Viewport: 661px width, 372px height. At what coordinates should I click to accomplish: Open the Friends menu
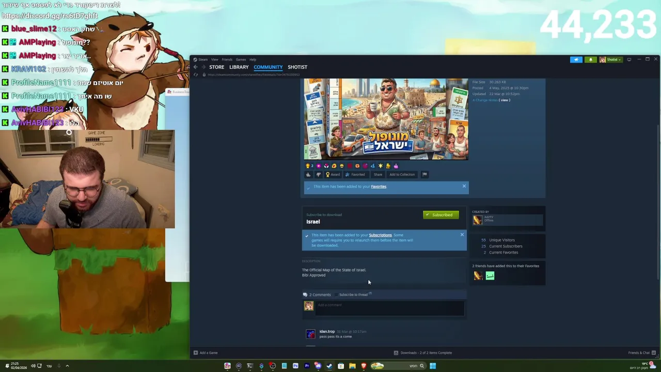[x=227, y=59]
